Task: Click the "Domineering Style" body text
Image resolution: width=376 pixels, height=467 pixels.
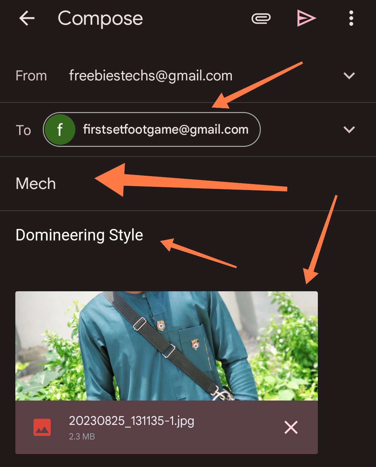Action: coord(79,235)
